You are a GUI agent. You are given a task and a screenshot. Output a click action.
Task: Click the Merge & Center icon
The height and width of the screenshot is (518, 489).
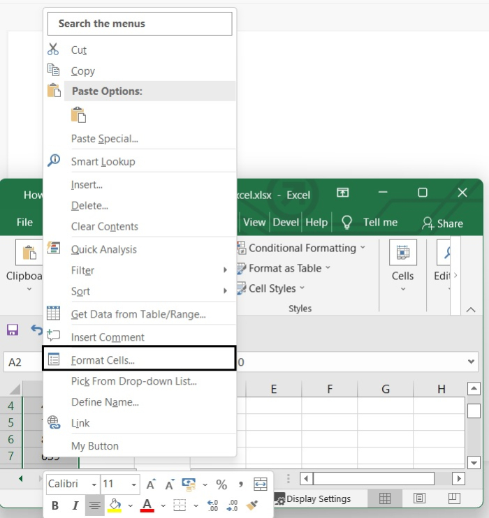pyautogui.click(x=261, y=484)
